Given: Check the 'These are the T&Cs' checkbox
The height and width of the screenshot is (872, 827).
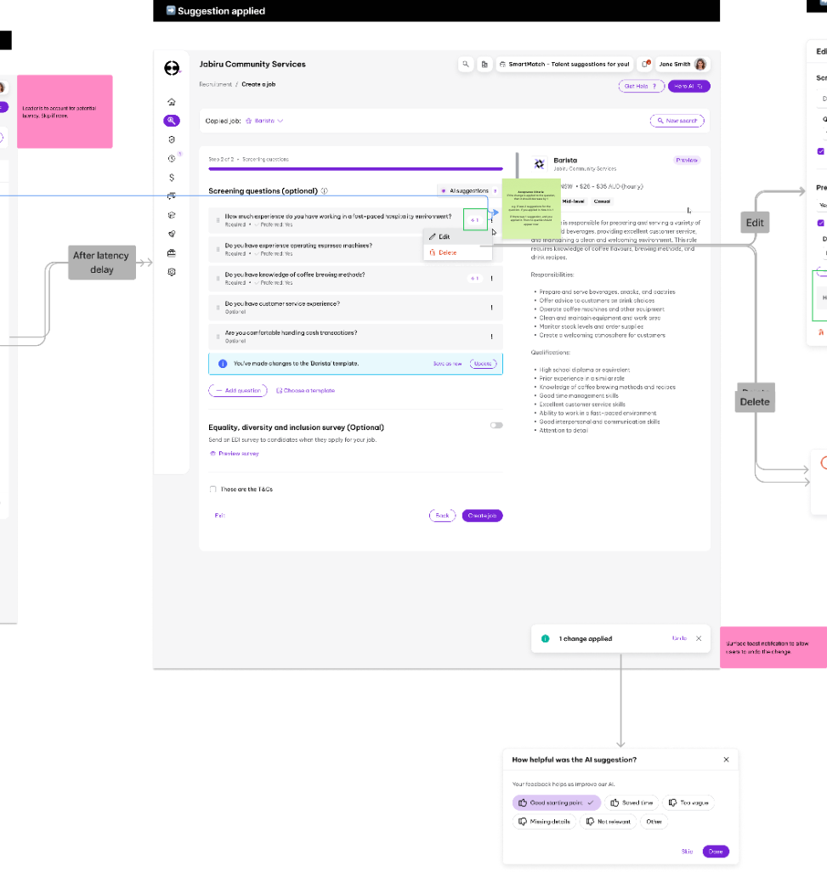Looking at the screenshot, I should coord(212,490).
